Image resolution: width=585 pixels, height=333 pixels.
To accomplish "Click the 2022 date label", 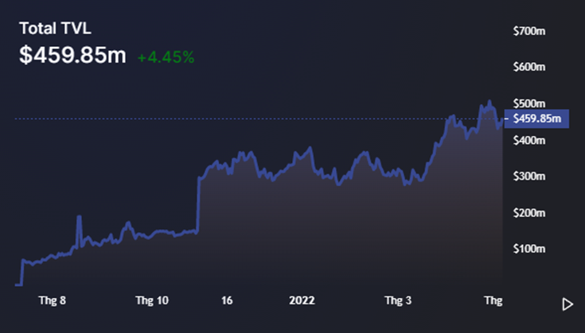I will (x=302, y=300).
